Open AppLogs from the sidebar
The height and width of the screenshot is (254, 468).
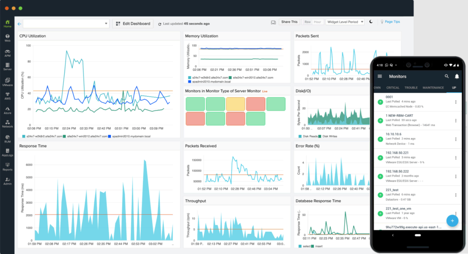click(x=7, y=152)
